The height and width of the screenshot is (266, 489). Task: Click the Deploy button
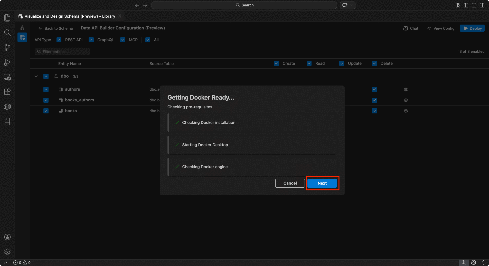pyautogui.click(x=472, y=28)
